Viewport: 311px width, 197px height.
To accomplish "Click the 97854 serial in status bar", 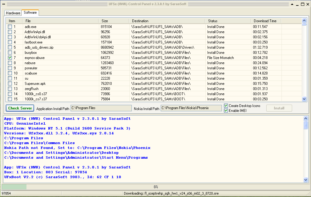I will [x=6, y=193].
